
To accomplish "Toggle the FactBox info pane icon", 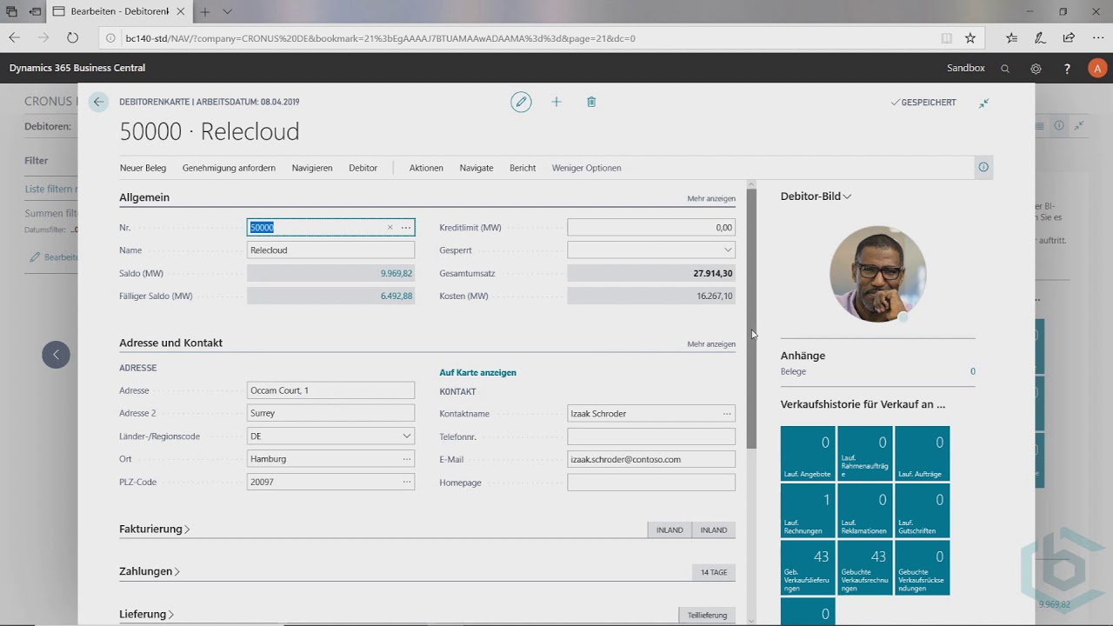I will (x=983, y=168).
